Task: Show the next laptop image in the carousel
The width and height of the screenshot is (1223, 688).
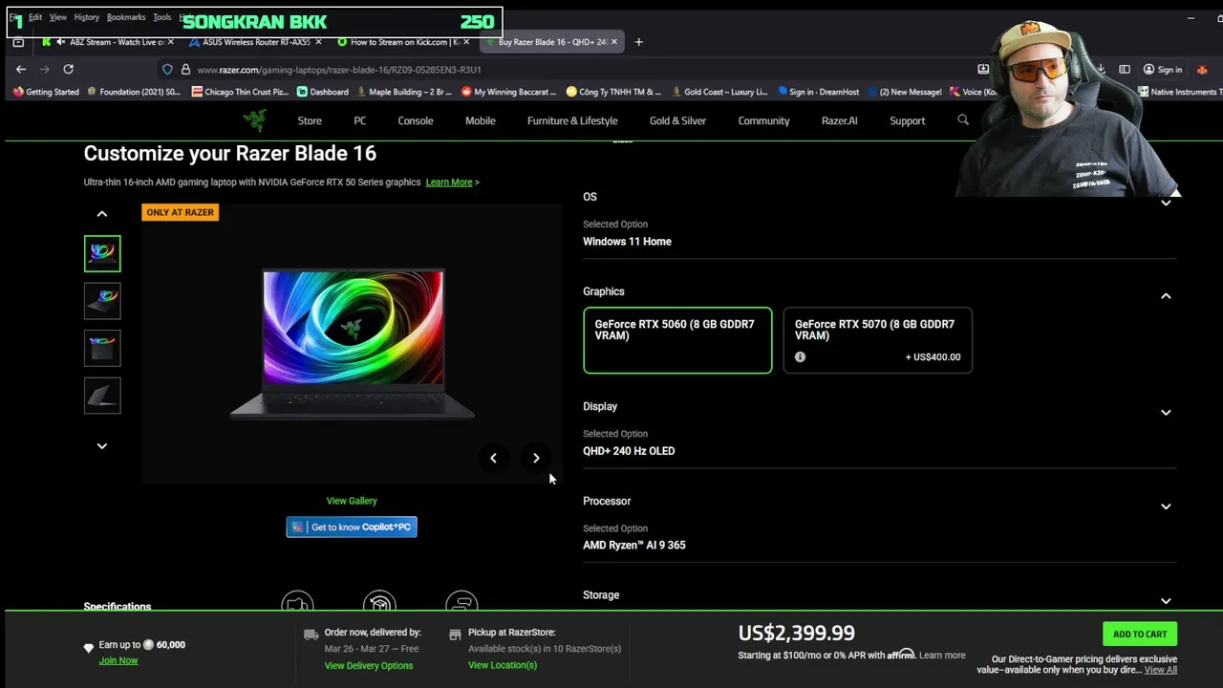Action: point(536,458)
